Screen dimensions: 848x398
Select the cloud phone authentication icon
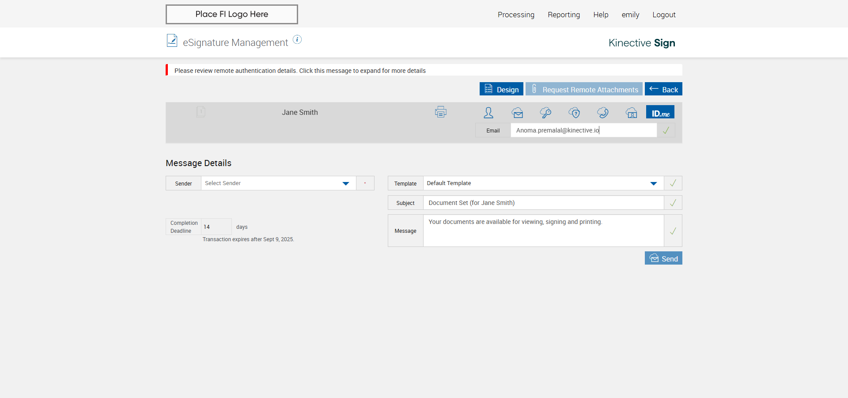(603, 113)
